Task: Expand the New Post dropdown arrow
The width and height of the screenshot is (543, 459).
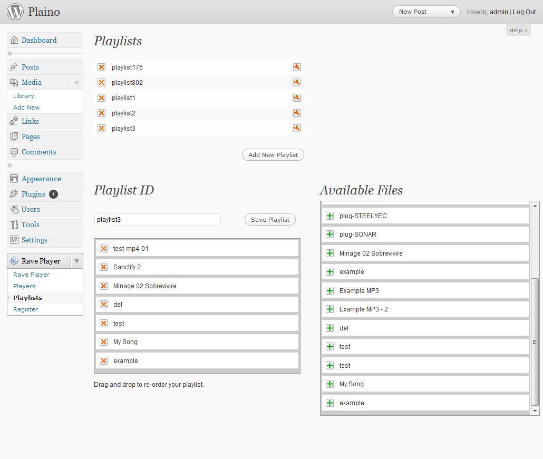Action: (452, 12)
